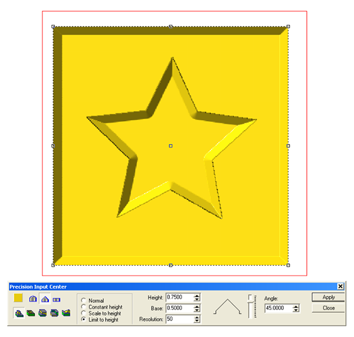Image resolution: width=354 pixels, height=337 pixels.
Task: Select the dome (round) shape icon
Action: tap(33, 299)
